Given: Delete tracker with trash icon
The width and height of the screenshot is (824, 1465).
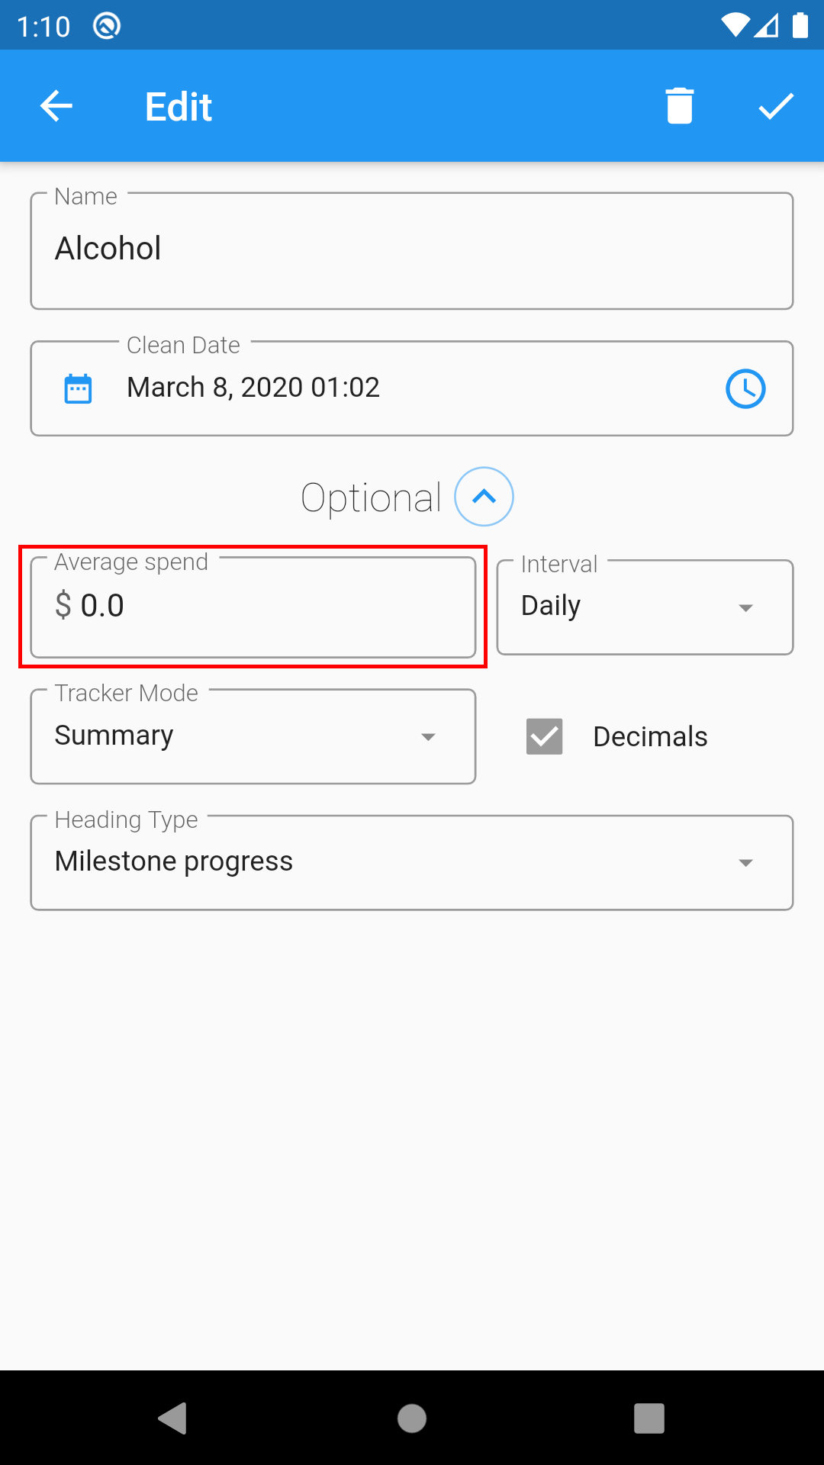Looking at the screenshot, I should [x=679, y=106].
